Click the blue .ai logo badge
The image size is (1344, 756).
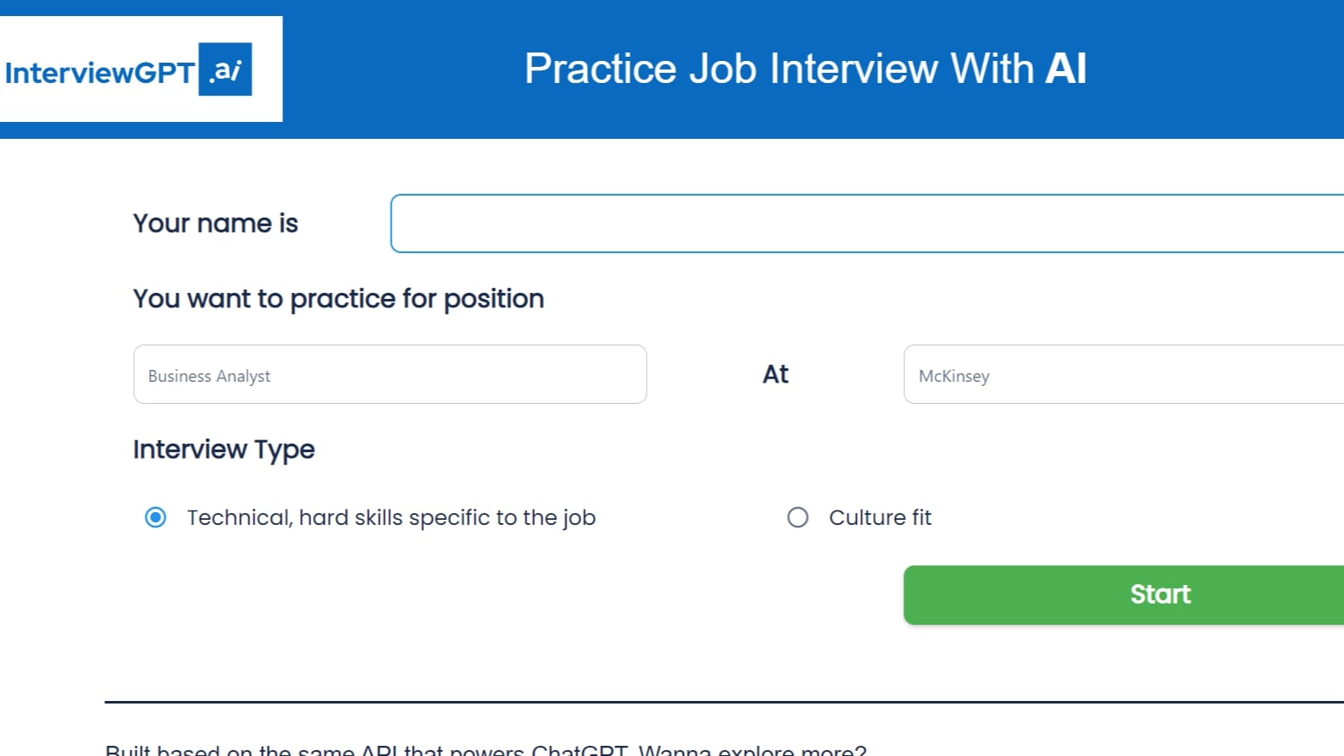click(225, 69)
